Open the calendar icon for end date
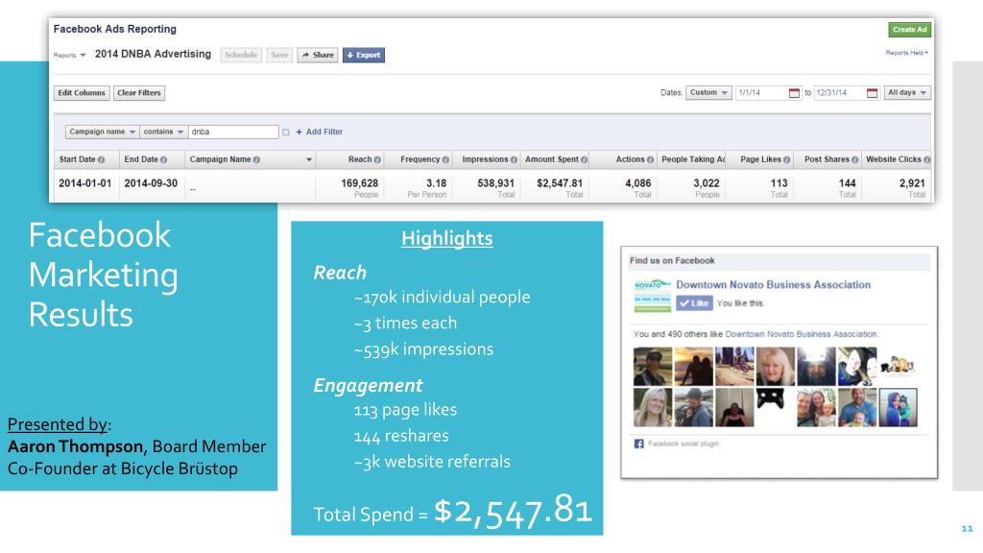 [x=872, y=93]
